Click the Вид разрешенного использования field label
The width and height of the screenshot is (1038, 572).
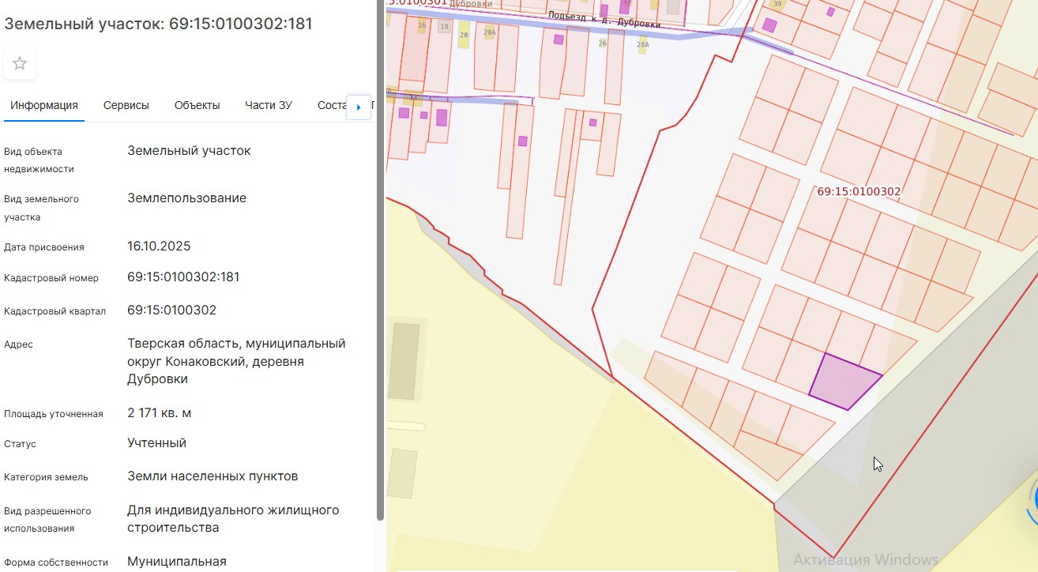point(47,520)
